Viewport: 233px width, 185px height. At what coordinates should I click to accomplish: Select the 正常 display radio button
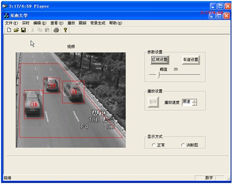[153, 145]
